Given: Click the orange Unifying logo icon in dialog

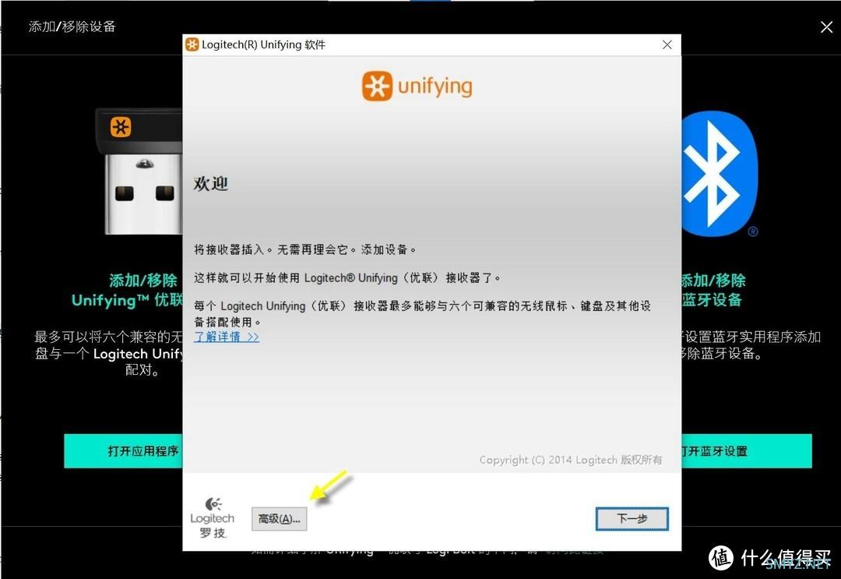Looking at the screenshot, I should click(377, 86).
